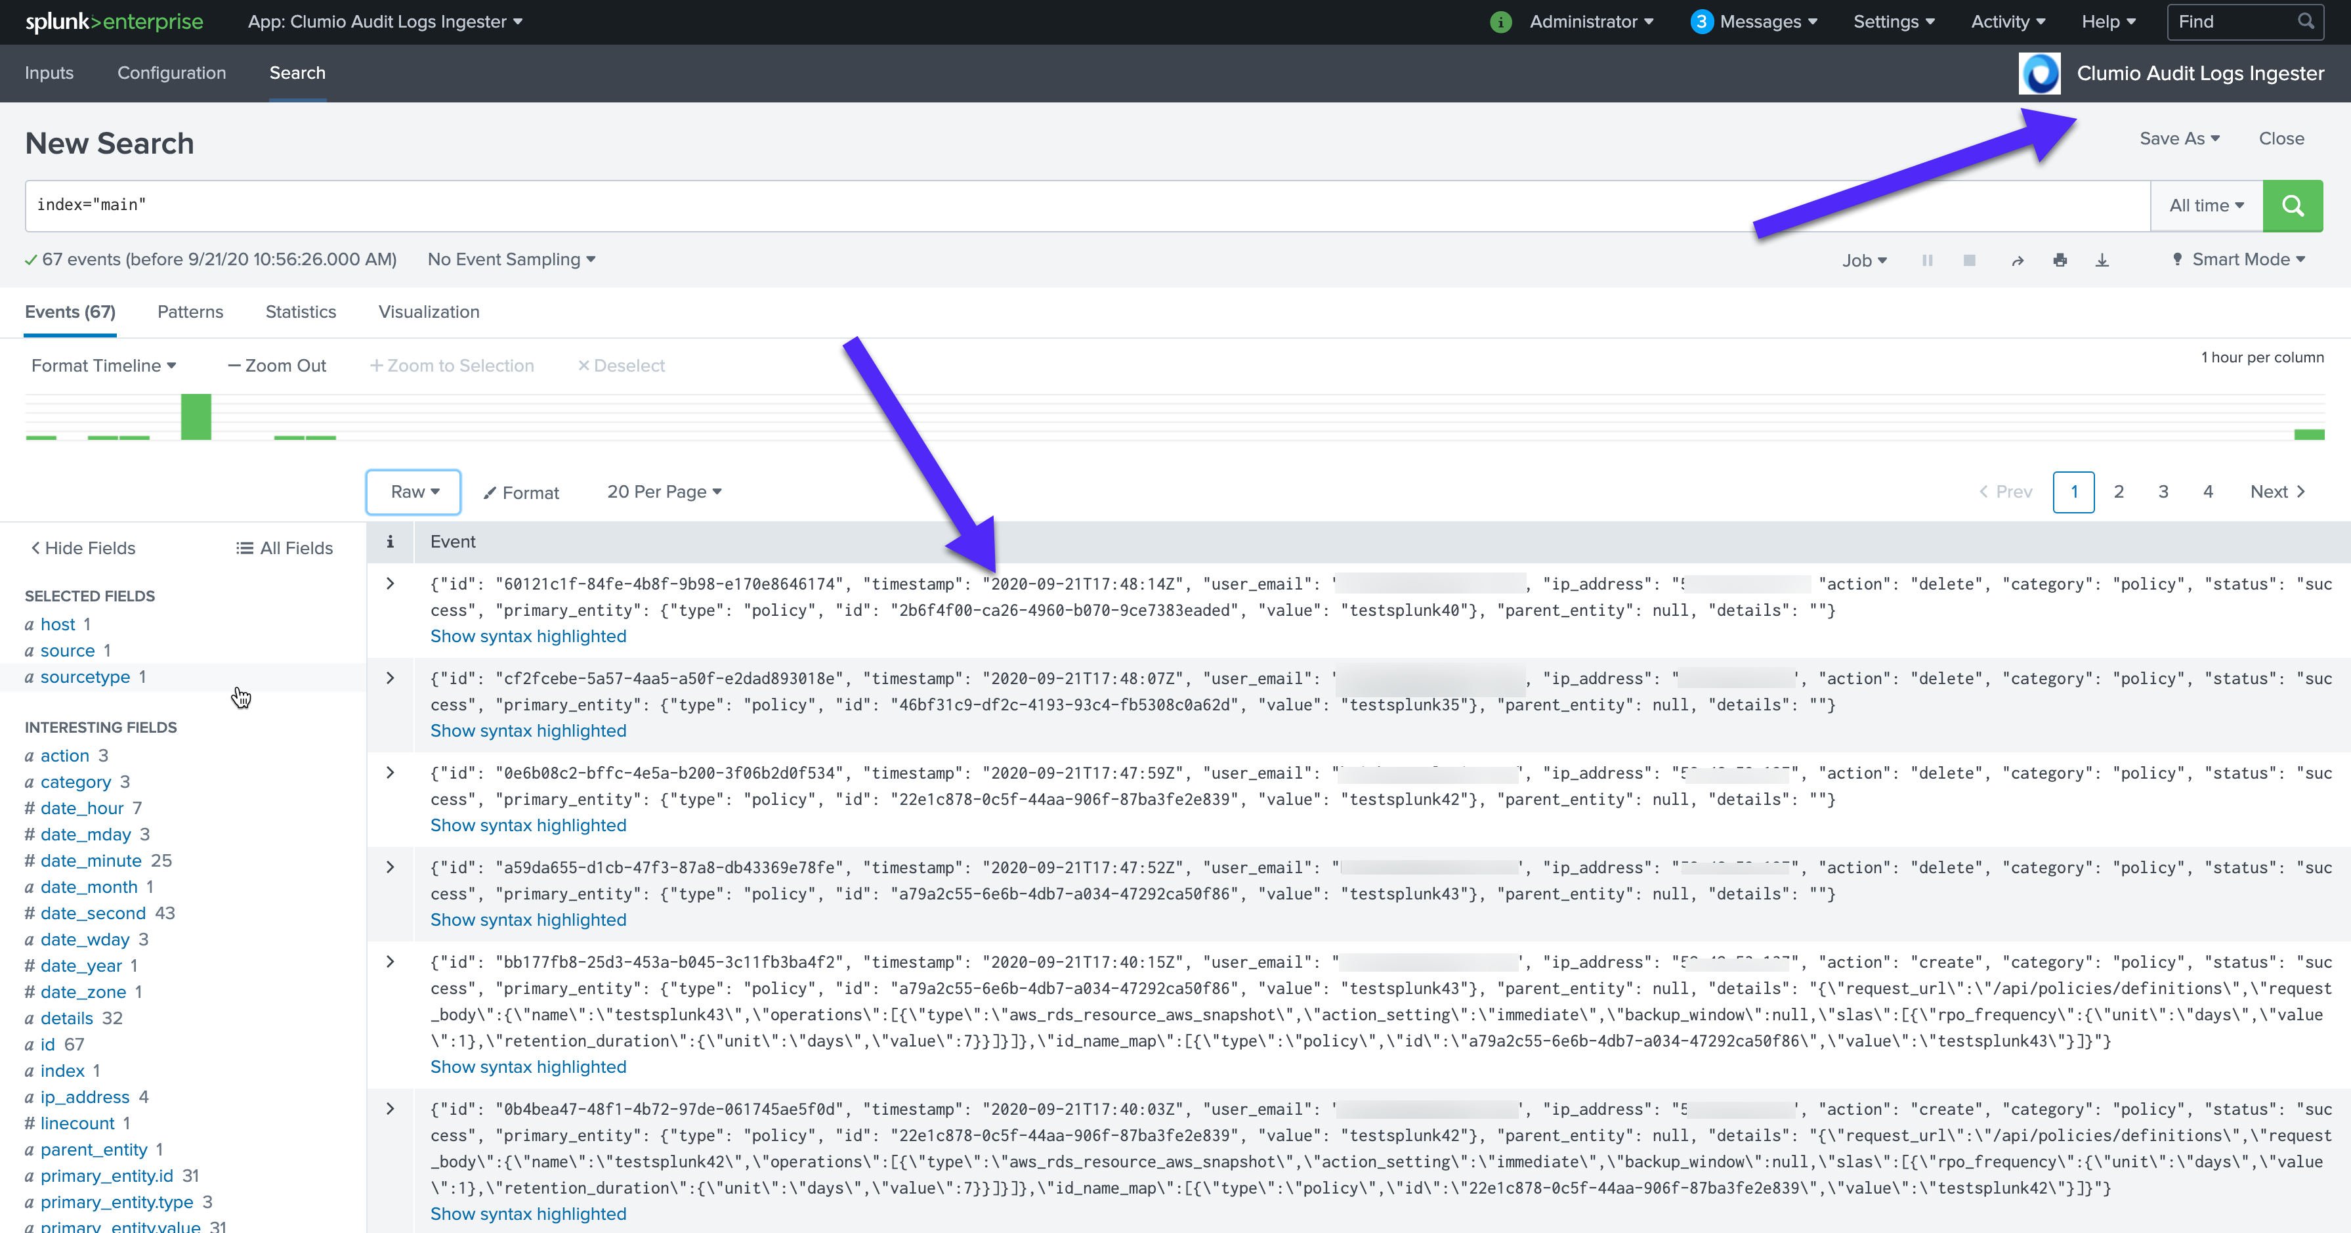This screenshot has width=2351, height=1233.
Task: Stop the search job
Action: [1970, 260]
